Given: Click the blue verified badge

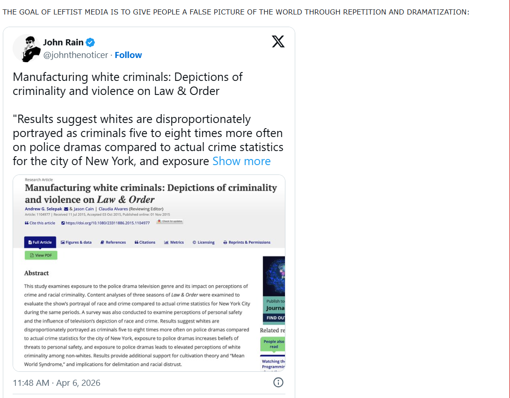Looking at the screenshot, I should click(91, 43).
